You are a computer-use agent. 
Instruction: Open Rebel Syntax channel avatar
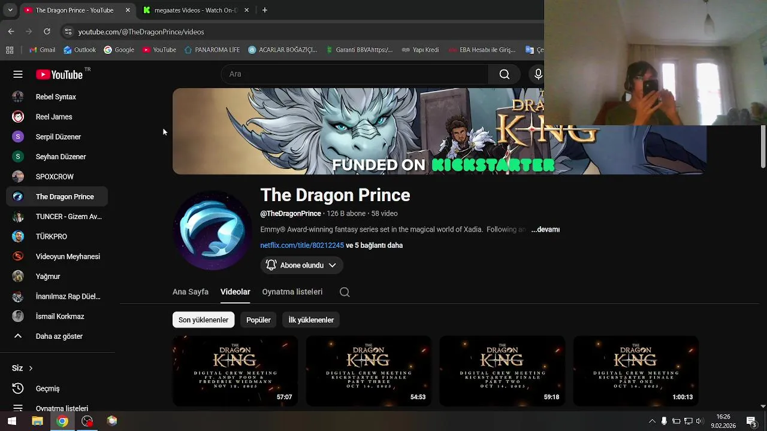[18, 97]
